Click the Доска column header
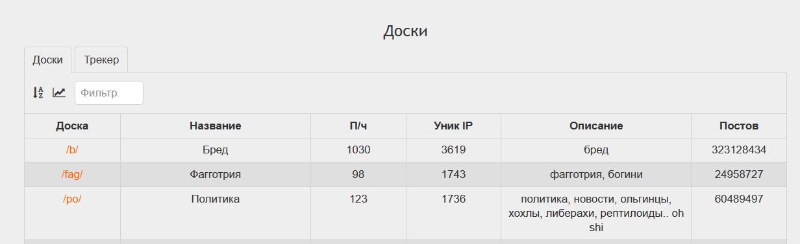This screenshot has width=800, height=244. click(72, 126)
